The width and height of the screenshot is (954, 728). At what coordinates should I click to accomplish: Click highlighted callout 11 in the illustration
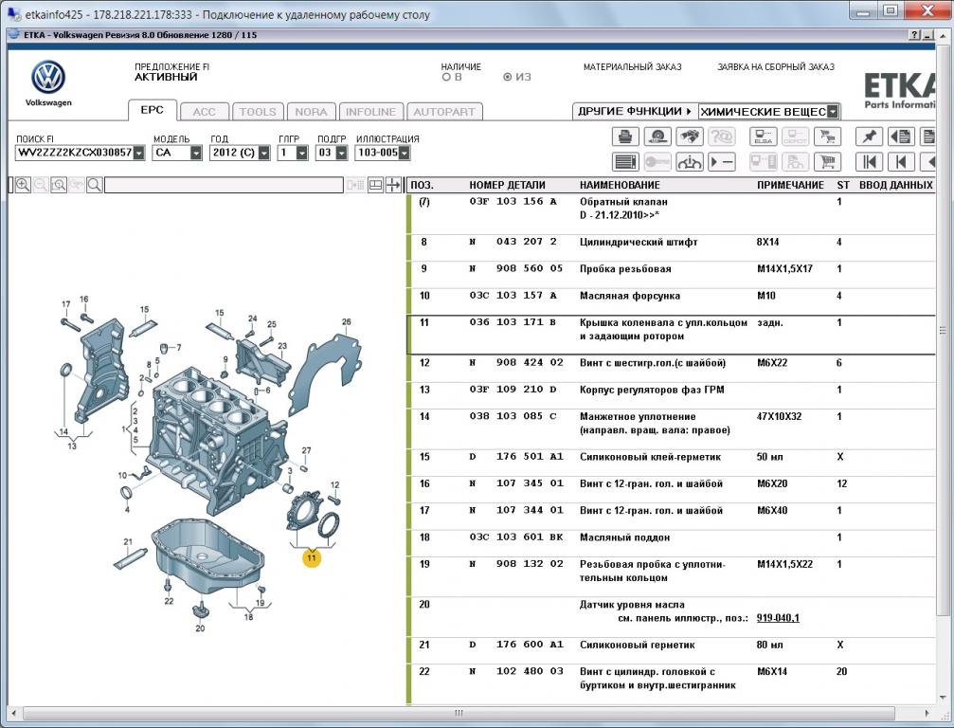(312, 557)
